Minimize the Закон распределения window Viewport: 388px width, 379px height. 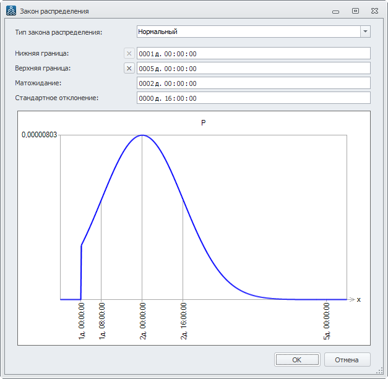pos(335,11)
